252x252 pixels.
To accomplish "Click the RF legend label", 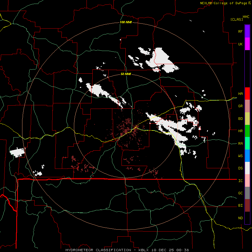I will [x=240, y=31].
